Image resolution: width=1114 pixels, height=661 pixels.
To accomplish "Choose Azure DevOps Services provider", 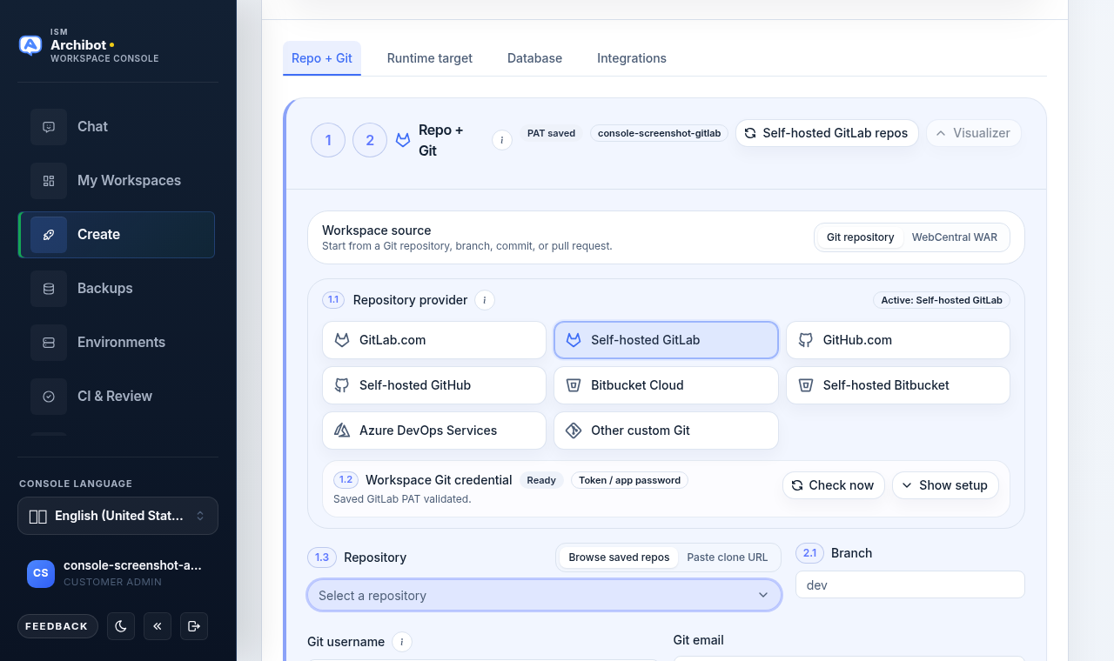I will pos(434,431).
